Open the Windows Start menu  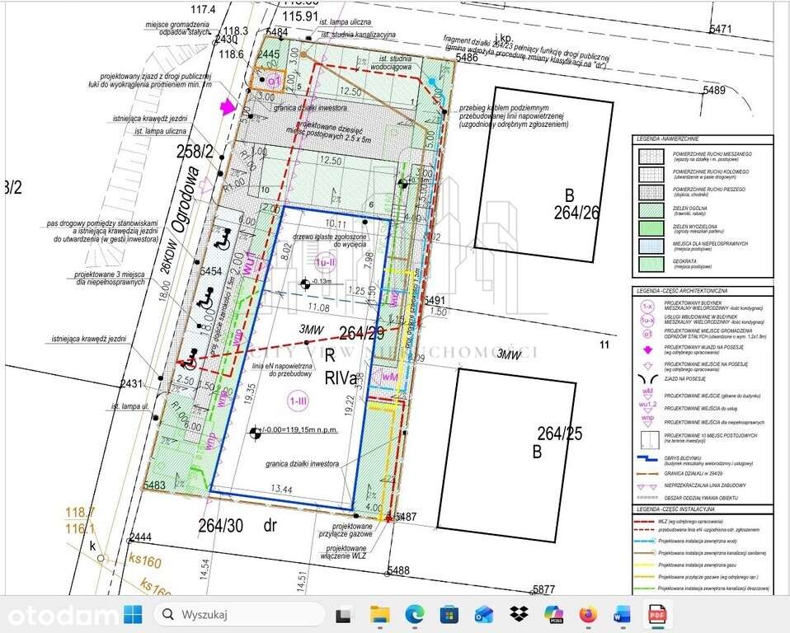pyautogui.click(x=133, y=615)
